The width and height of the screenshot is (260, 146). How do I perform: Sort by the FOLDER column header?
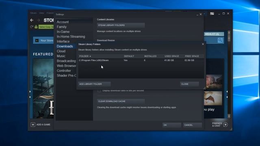click(85, 56)
